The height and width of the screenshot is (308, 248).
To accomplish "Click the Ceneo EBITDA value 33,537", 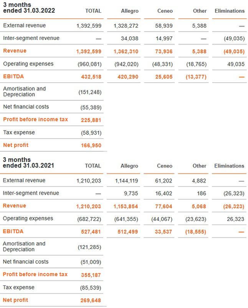I will (x=163, y=232).
